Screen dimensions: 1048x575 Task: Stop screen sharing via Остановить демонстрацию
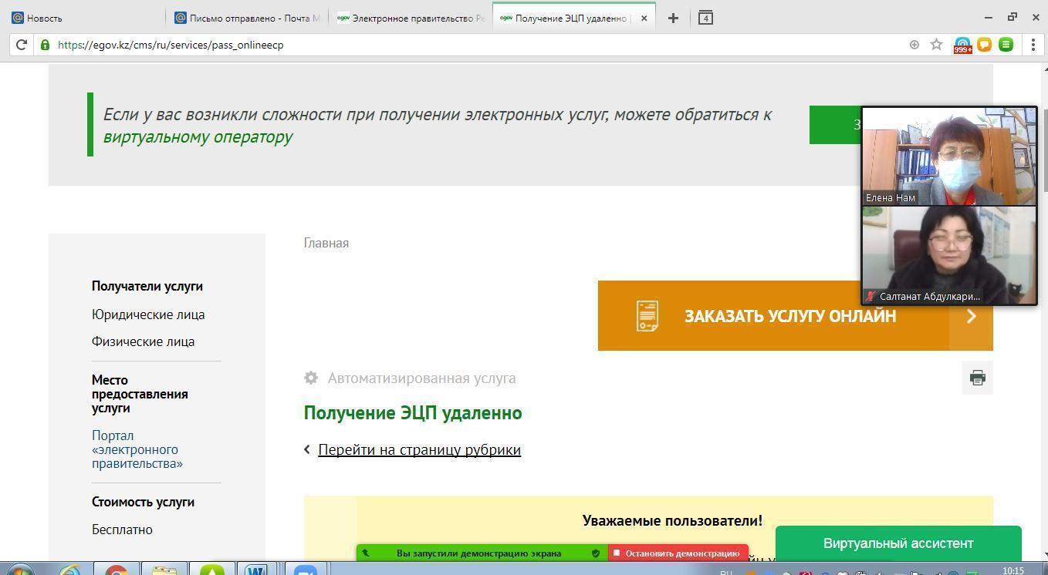(x=678, y=553)
